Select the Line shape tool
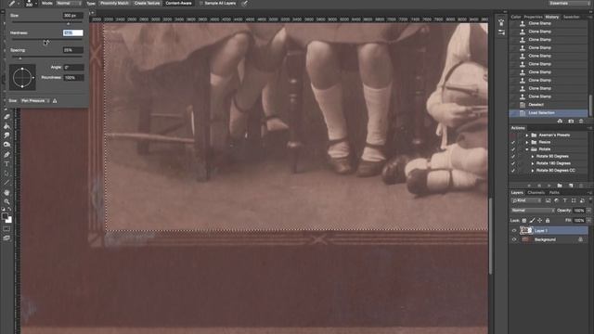This screenshot has height=334, width=594. pos(6,183)
